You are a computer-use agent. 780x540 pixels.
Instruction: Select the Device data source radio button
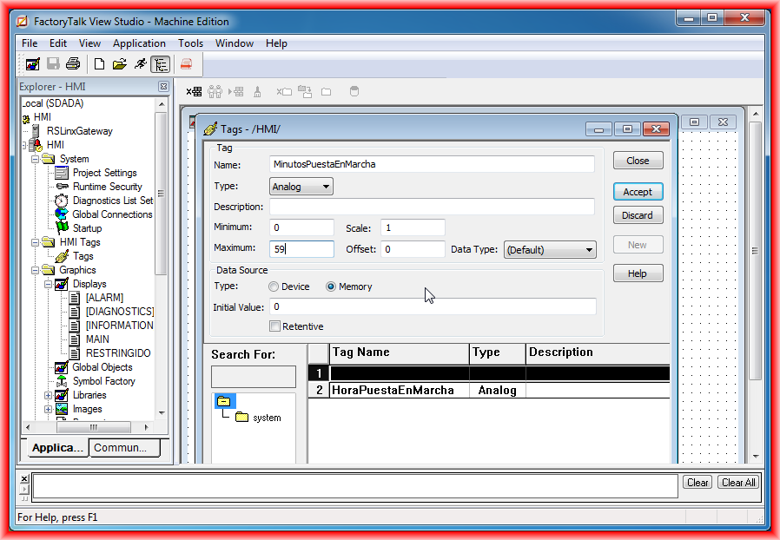coord(274,286)
